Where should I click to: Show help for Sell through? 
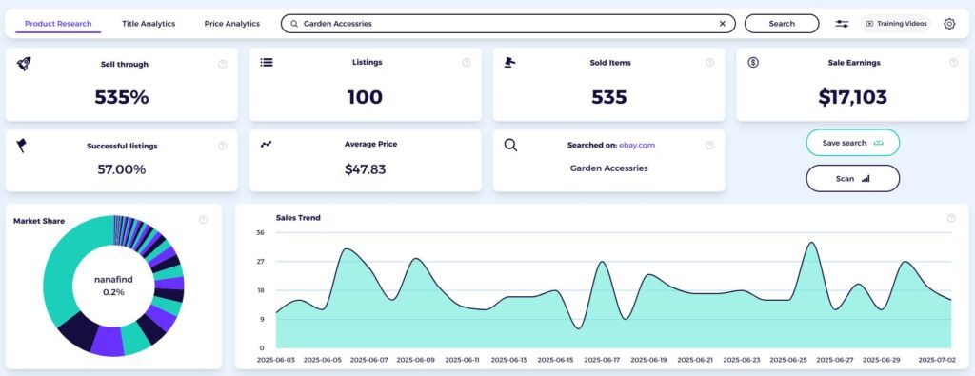[222, 64]
